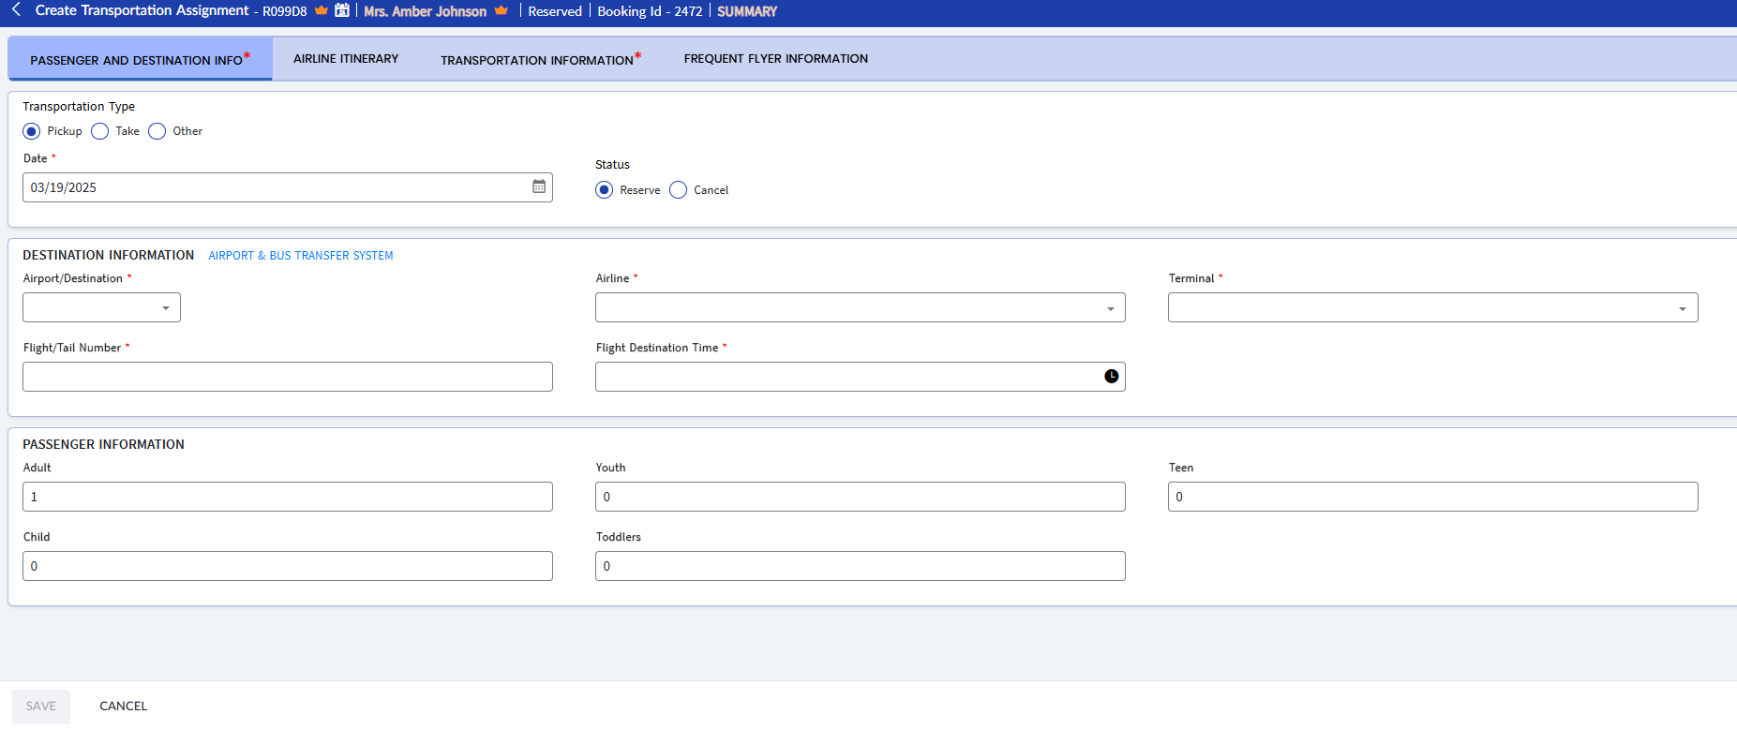The image size is (1737, 729).
Task: Open the Date calendar picker icon
Action: tap(539, 186)
